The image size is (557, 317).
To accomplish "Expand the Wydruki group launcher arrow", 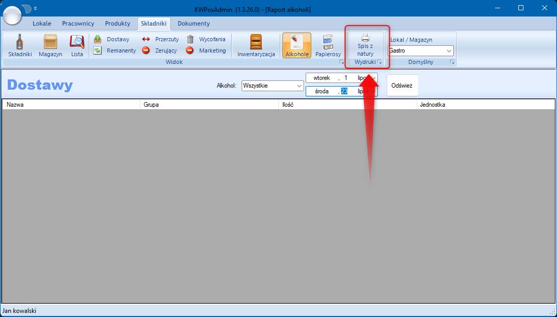I will coord(380,62).
